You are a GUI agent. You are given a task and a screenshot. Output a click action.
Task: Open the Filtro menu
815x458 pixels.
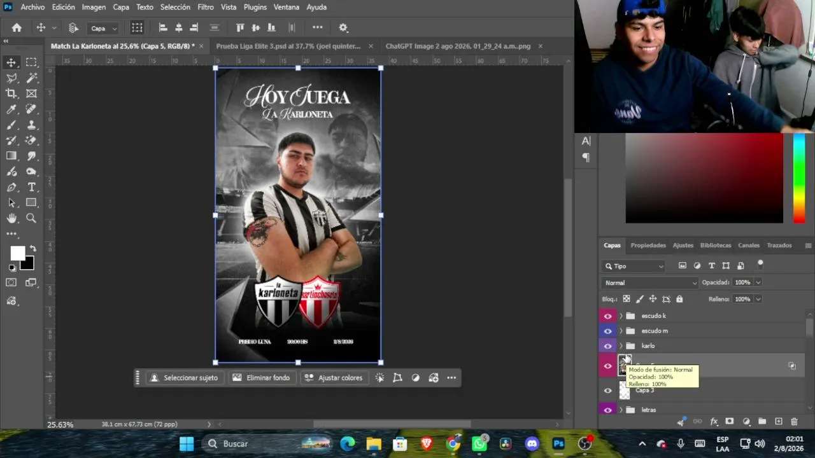[206, 7]
